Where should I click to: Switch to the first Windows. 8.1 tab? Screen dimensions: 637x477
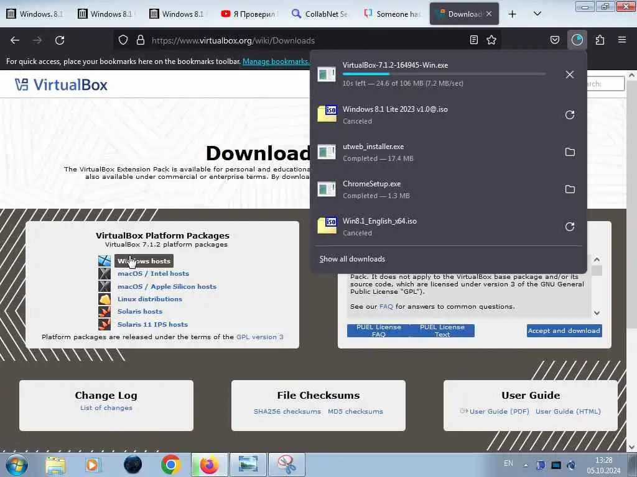35,14
